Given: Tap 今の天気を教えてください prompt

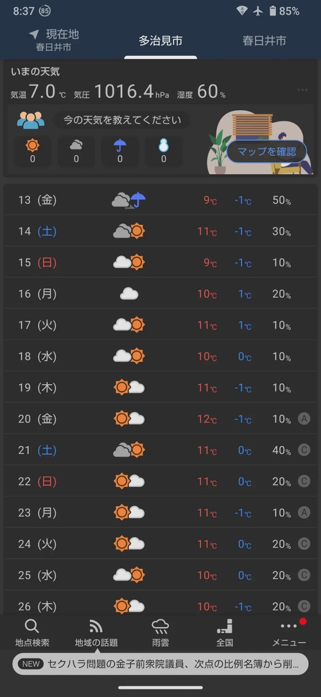Looking at the screenshot, I should [122, 120].
